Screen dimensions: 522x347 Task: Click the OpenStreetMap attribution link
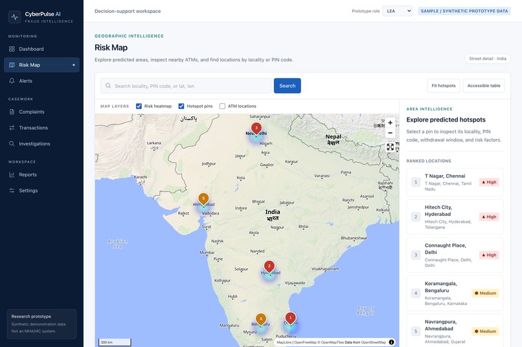coord(374,342)
